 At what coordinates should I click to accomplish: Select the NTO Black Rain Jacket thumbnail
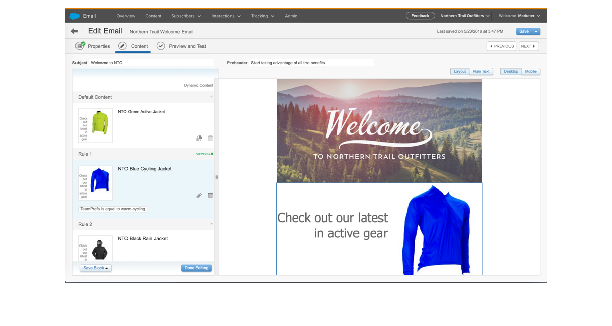click(x=95, y=248)
